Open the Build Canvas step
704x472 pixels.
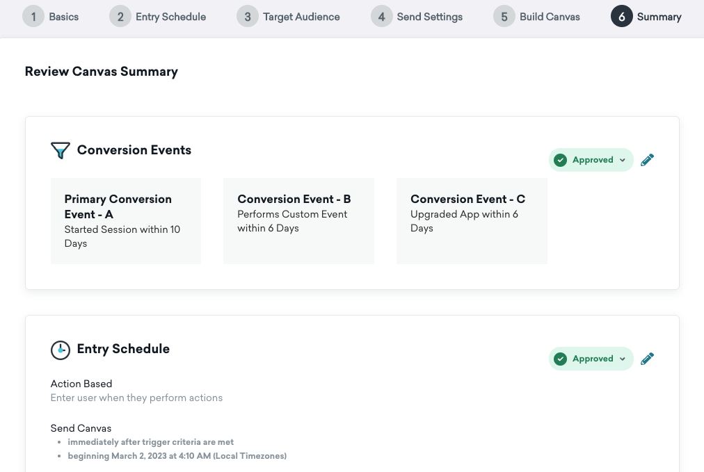tap(550, 17)
